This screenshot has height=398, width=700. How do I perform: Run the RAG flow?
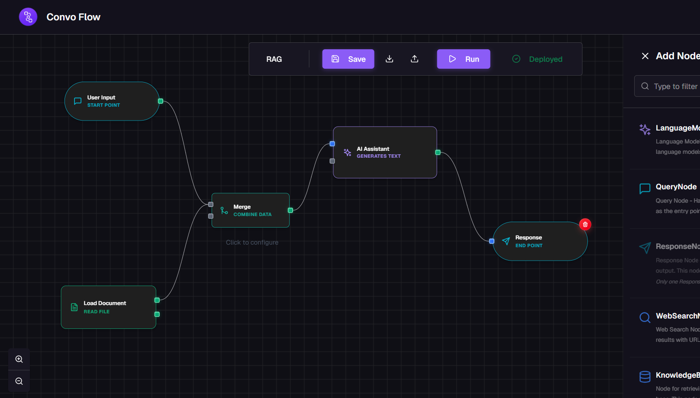pyautogui.click(x=463, y=59)
